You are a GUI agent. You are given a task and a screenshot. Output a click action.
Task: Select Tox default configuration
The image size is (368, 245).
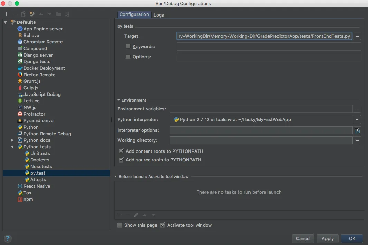pyautogui.click(x=27, y=193)
